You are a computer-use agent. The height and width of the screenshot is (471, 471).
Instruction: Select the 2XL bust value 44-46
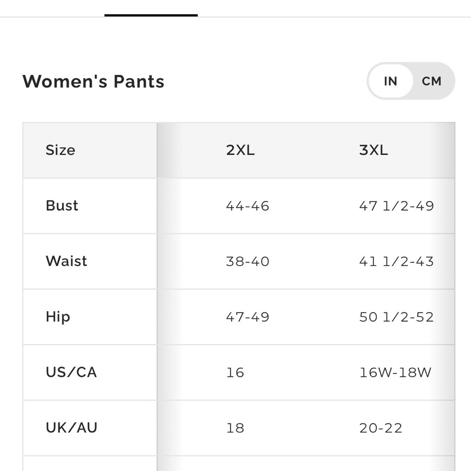[x=247, y=206]
